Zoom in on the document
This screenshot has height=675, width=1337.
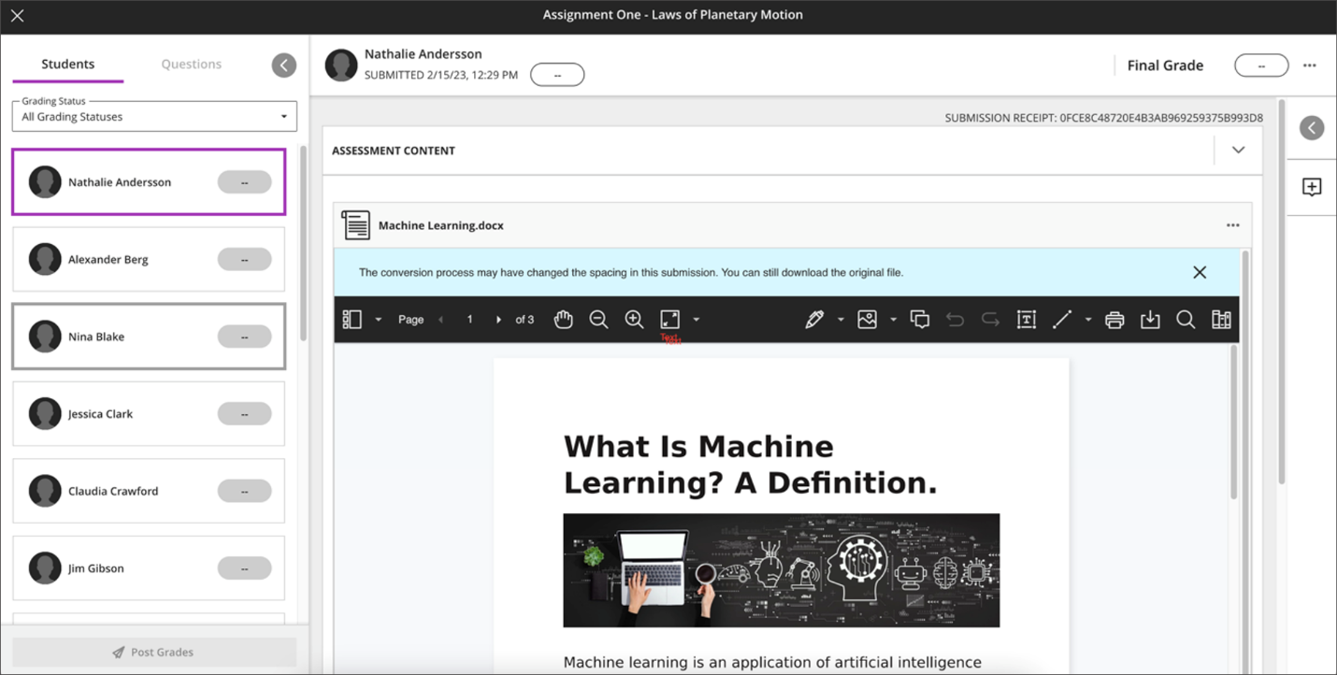[634, 320]
